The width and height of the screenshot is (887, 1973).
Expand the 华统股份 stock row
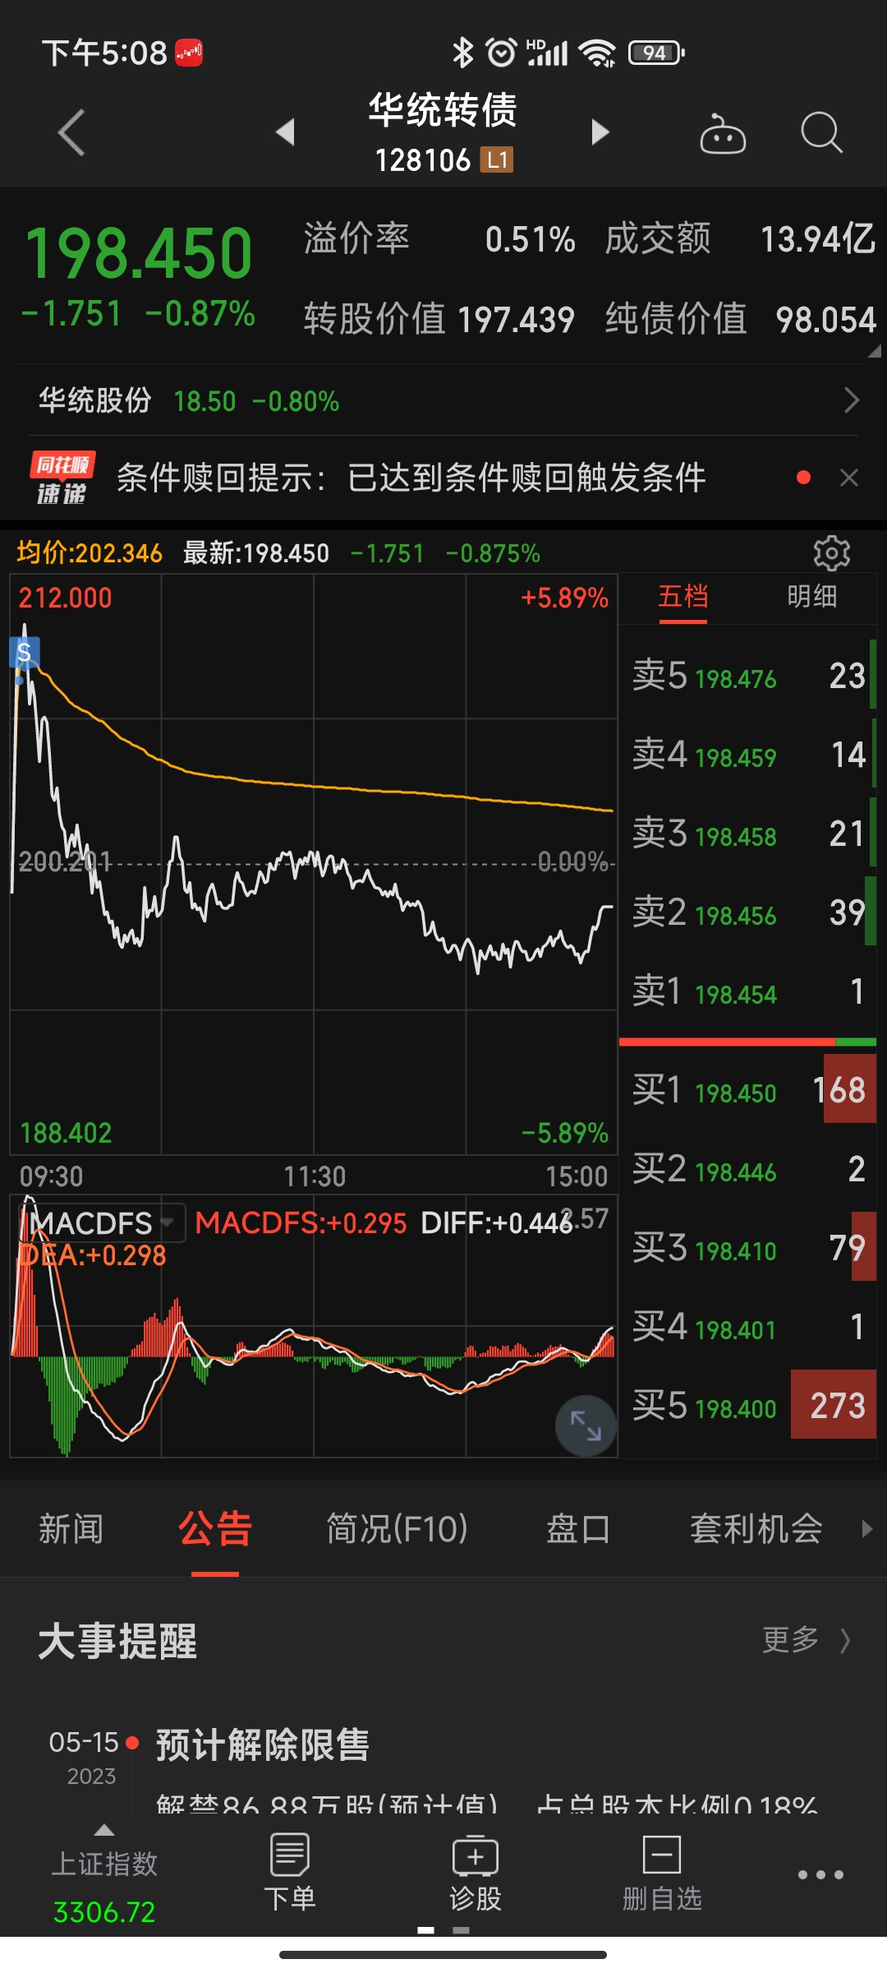tap(851, 400)
